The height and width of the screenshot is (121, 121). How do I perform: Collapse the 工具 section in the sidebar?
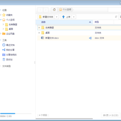(1, 40)
